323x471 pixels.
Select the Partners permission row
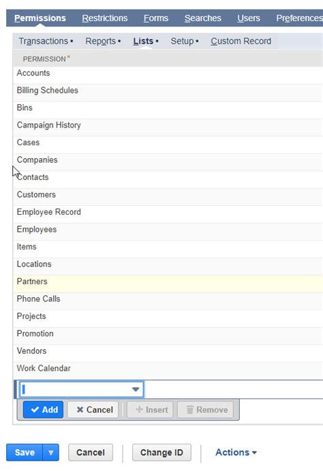(168, 282)
